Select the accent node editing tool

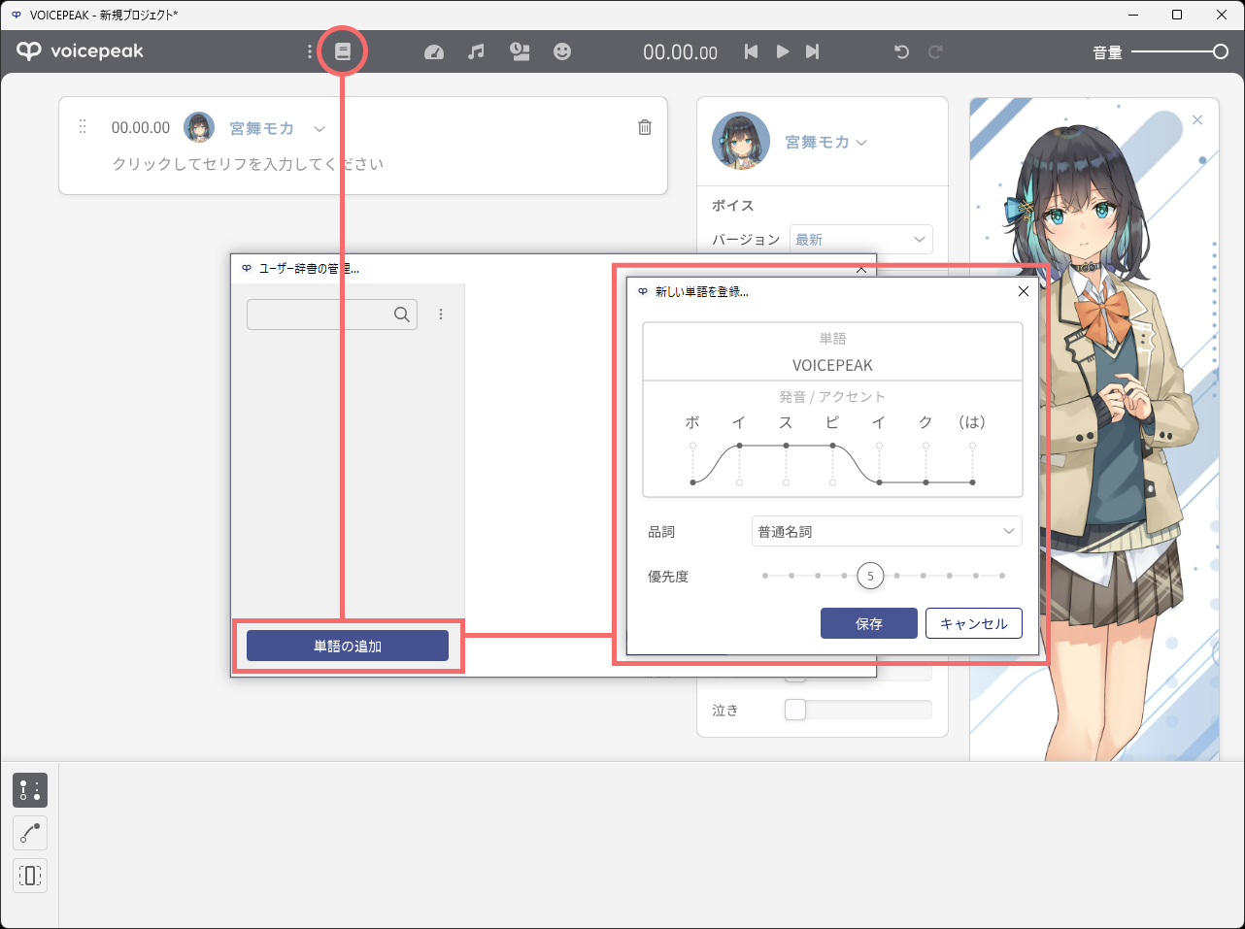(x=30, y=790)
